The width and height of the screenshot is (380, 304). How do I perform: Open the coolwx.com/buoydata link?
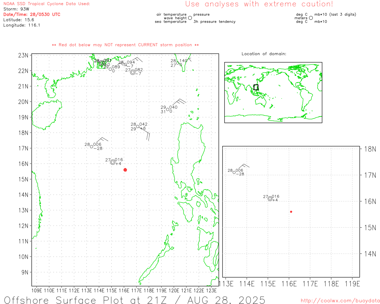tap(340, 301)
